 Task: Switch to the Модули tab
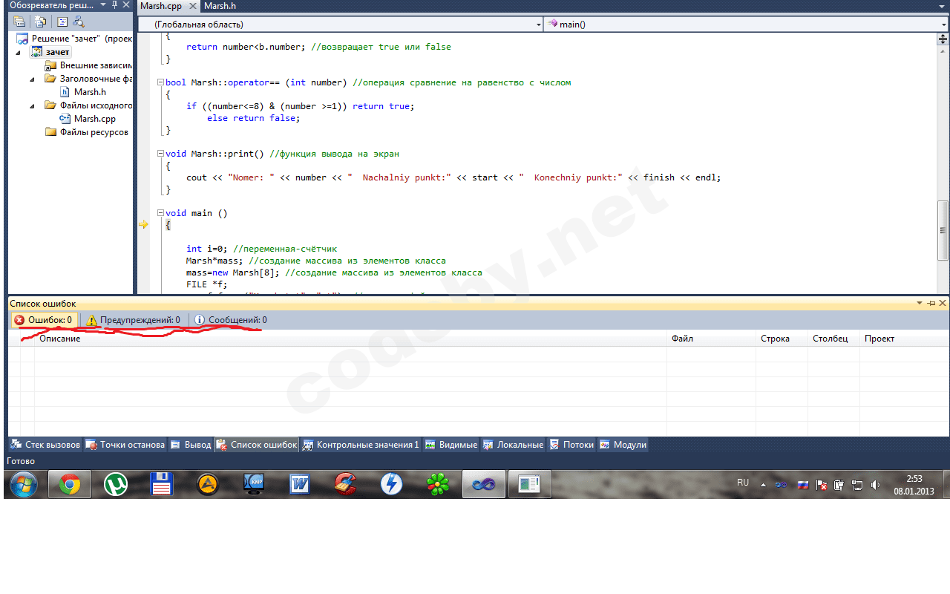(623, 445)
